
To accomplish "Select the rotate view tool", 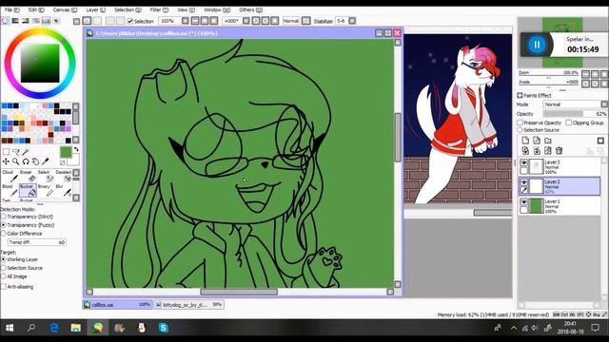I will pos(26,161).
